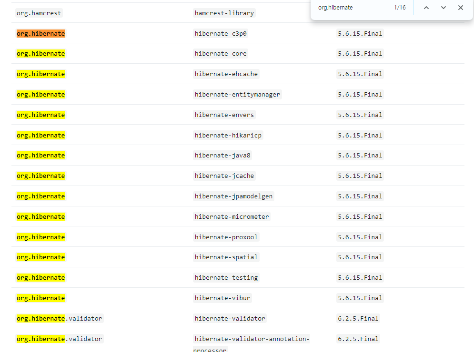This screenshot has width=474, height=352.
Task: Select the hibernate-ehcache artifact name
Action: (x=226, y=74)
